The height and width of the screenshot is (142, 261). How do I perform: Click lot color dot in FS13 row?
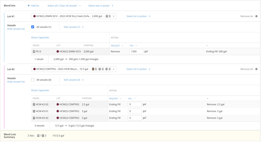click(x=58, y=51)
